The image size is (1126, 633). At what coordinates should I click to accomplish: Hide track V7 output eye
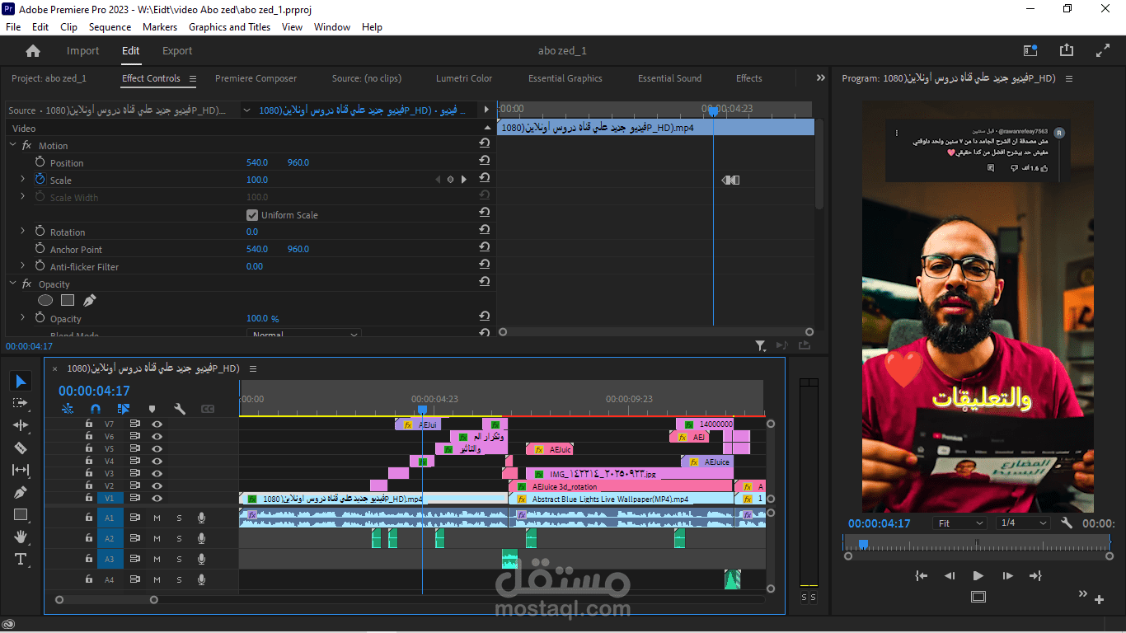click(x=157, y=424)
